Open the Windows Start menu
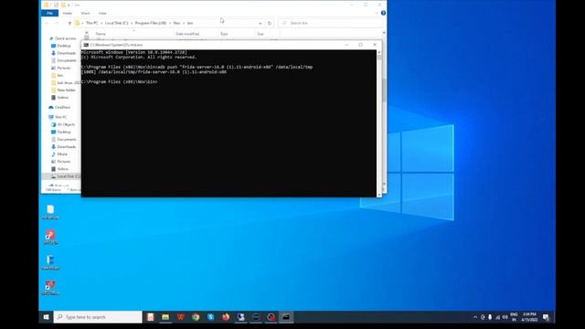585x329 pixels. click(x=47, y=317)
